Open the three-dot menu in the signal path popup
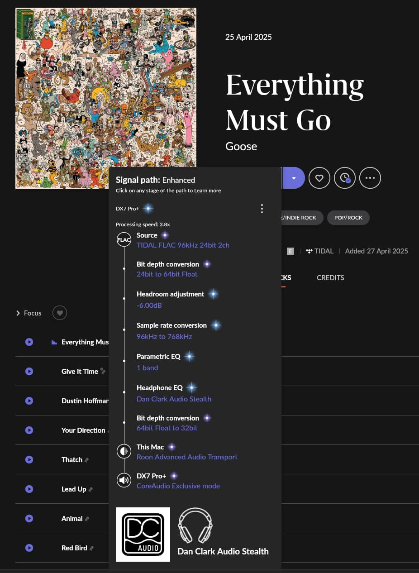The width and height of the screenshot is (419, 573). (x=262, y=209)
